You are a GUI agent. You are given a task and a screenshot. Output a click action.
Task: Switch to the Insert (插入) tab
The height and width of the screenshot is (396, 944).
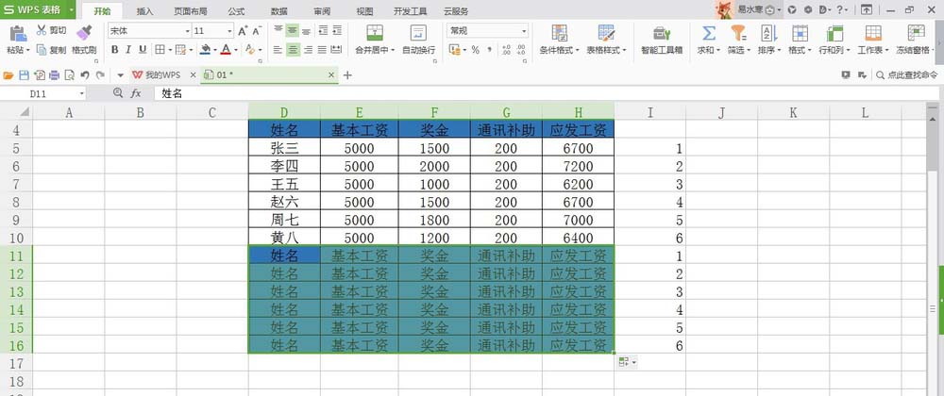(x=145, y=11)
